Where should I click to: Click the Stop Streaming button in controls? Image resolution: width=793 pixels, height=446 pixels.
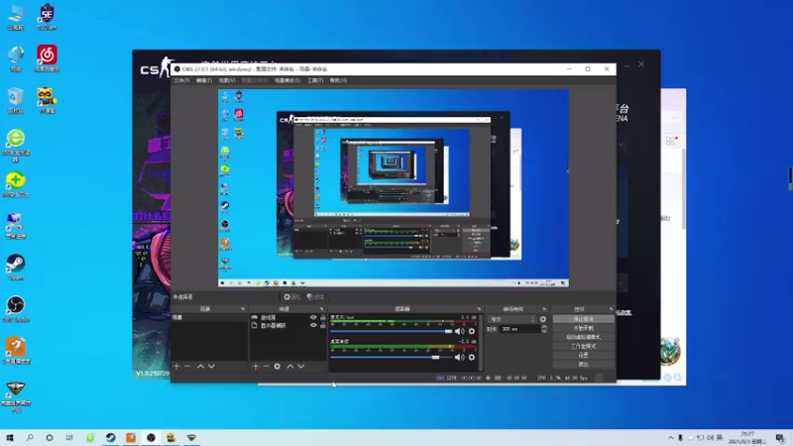pyautogui.click(x=583, y=319)
